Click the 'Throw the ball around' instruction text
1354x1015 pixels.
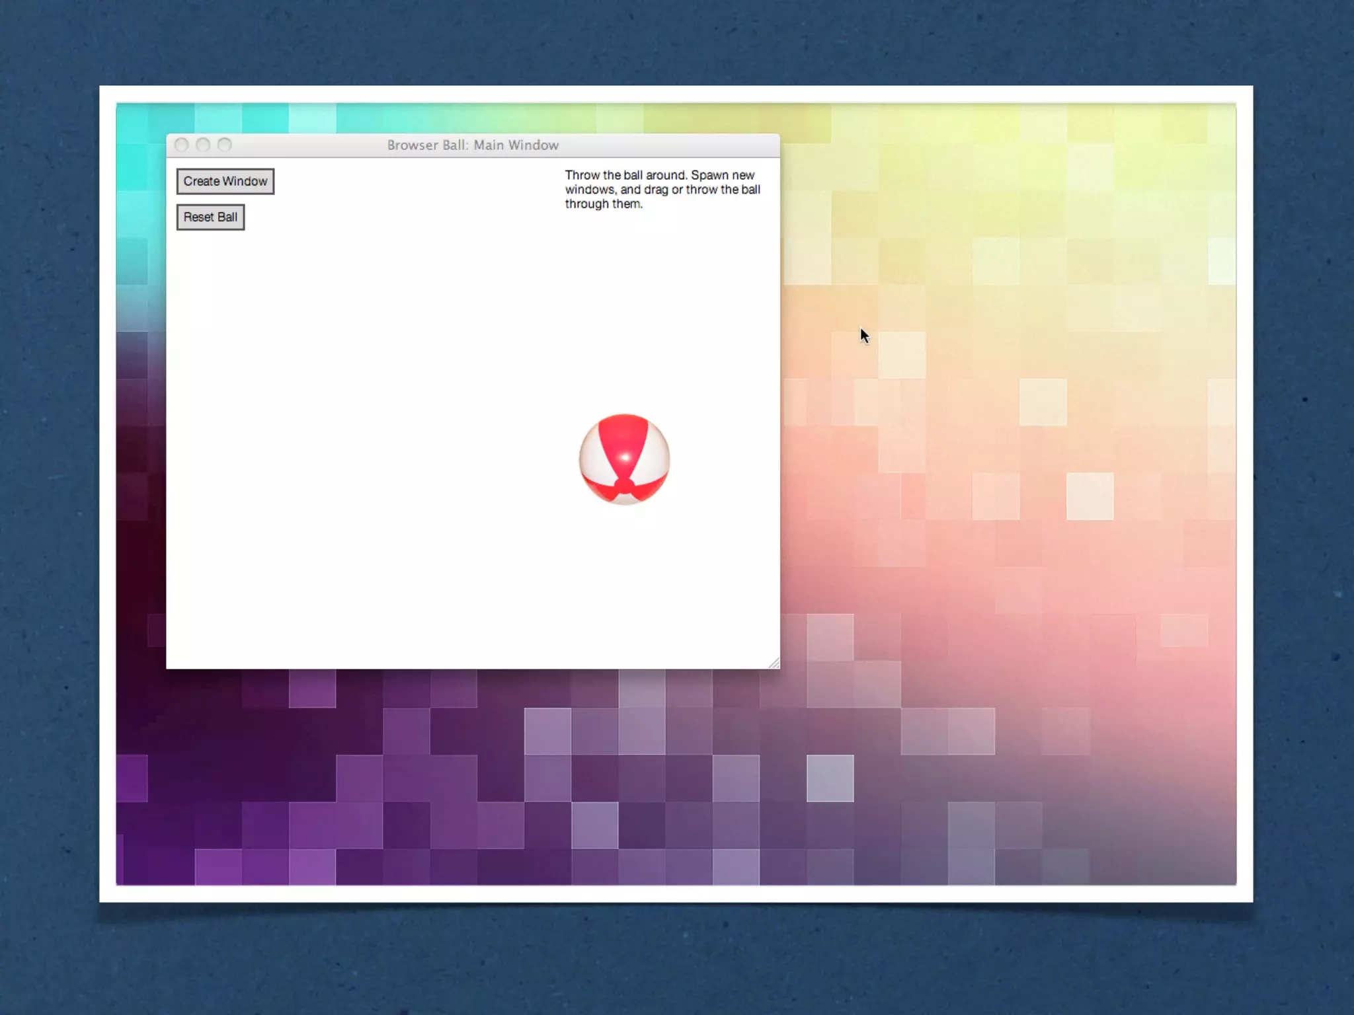click(x=625, y=175)
